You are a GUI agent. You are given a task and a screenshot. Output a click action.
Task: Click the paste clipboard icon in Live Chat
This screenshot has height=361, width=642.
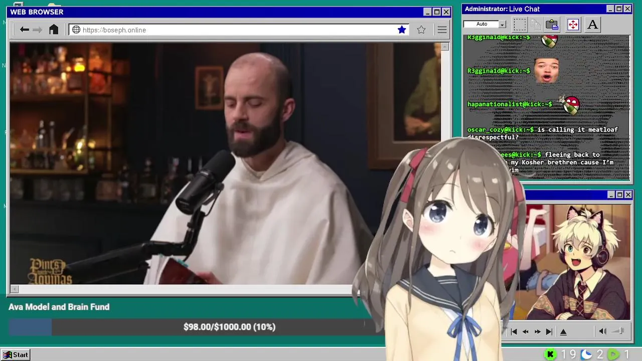[552, 24]
